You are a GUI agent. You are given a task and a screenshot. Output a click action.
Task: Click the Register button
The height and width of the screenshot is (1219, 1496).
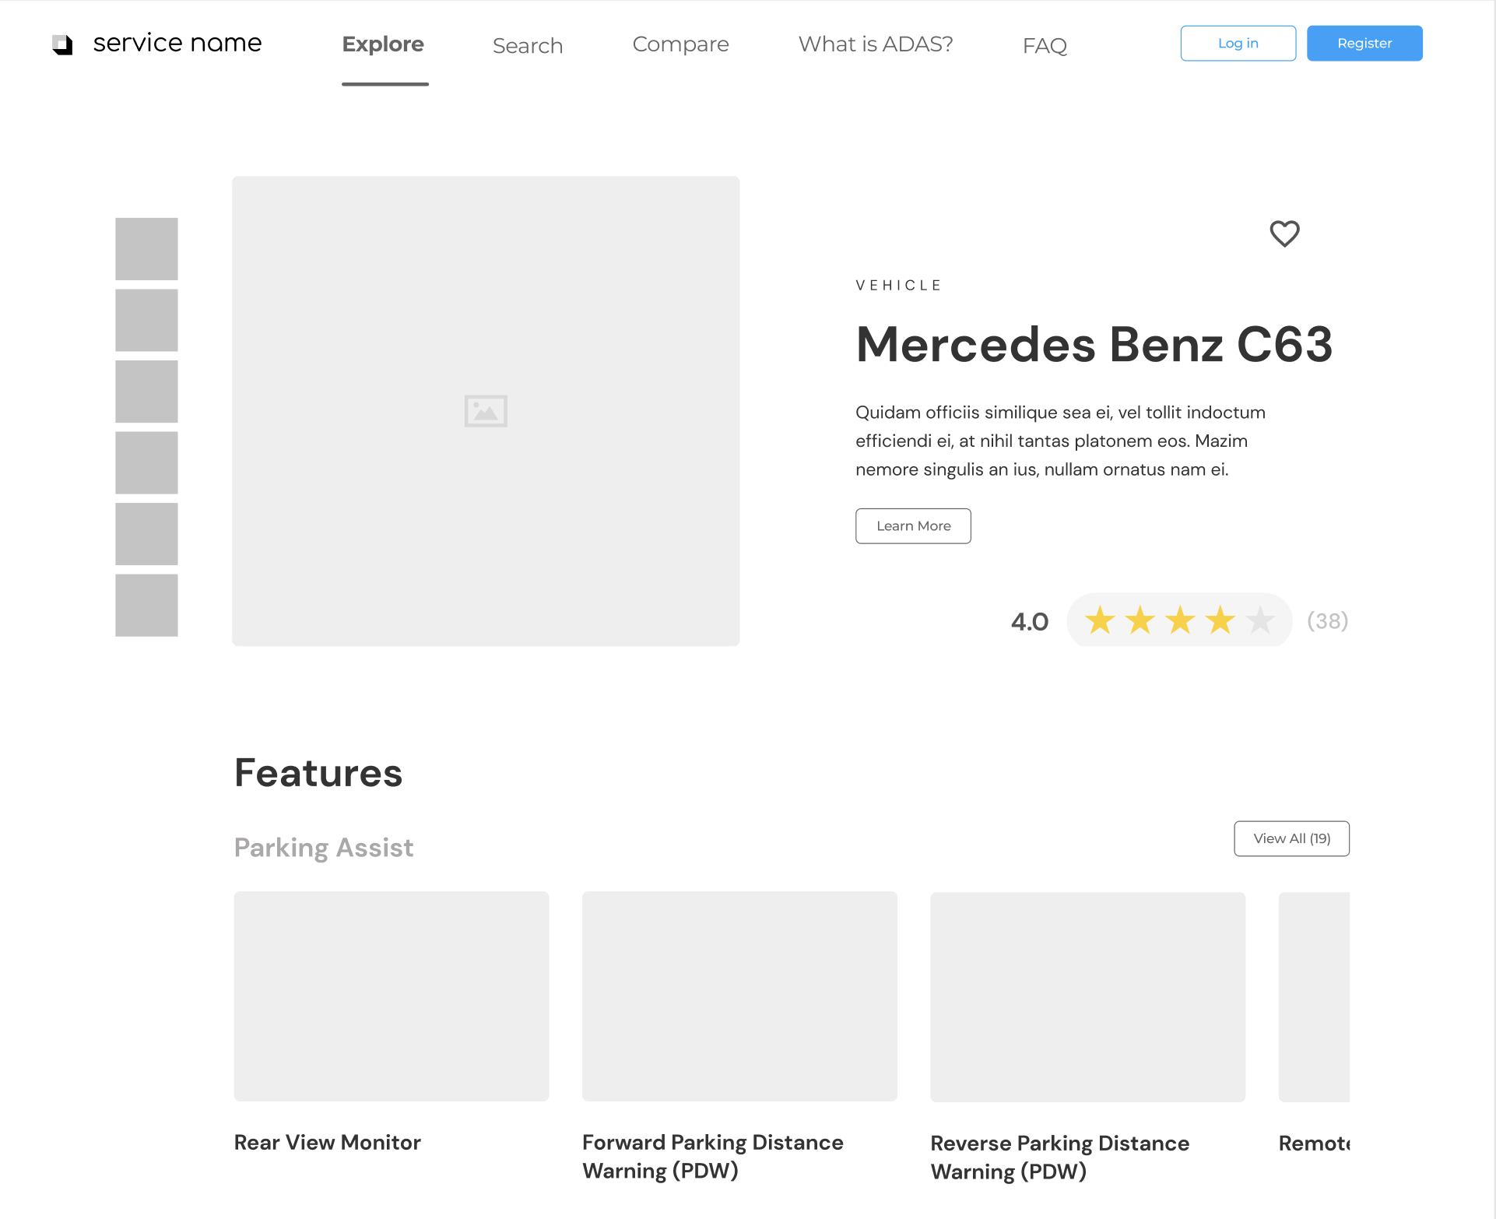[x=1364, y=44]
